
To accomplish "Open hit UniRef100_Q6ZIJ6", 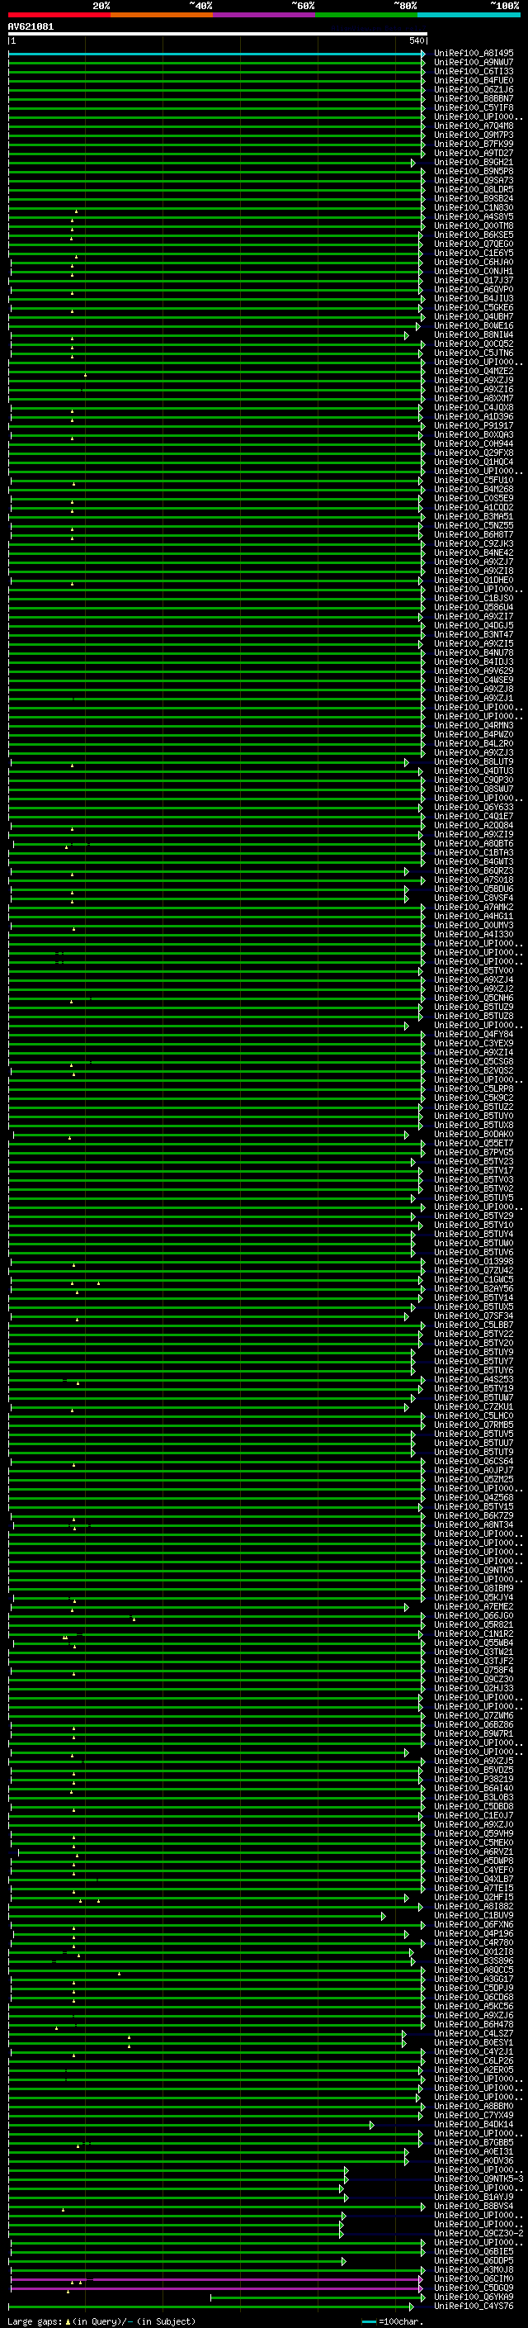I will (x=473, y=89).
